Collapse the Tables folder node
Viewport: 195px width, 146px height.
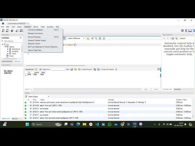tap(5, 47)
